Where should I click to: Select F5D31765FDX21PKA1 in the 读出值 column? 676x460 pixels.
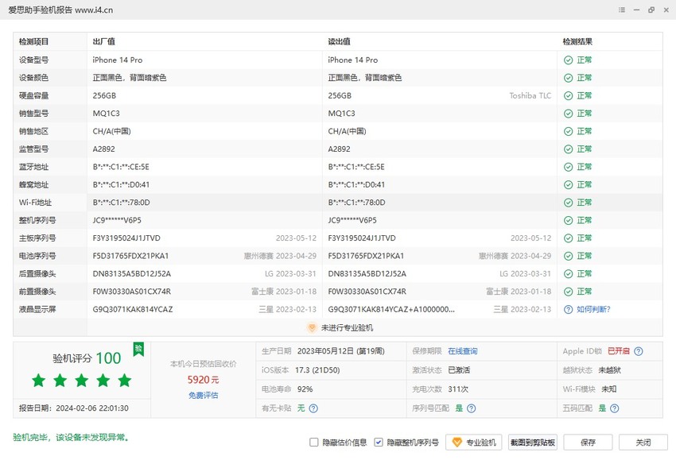pyautogui.click(x=366, y=256)
